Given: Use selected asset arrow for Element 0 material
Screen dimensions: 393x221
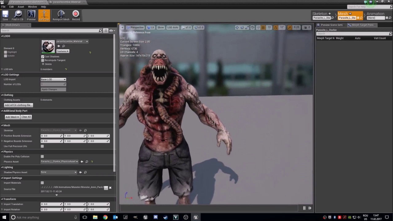Looking at the screenshot, I should (x=59, y=46).
